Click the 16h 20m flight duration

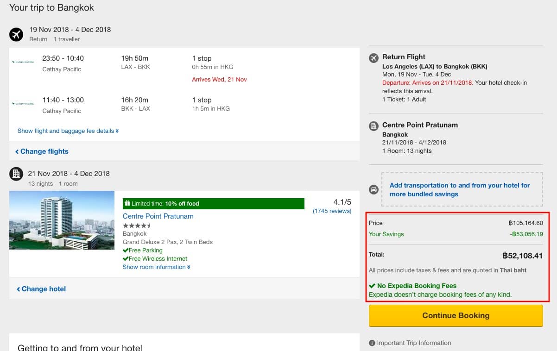[x=134, y=100]
